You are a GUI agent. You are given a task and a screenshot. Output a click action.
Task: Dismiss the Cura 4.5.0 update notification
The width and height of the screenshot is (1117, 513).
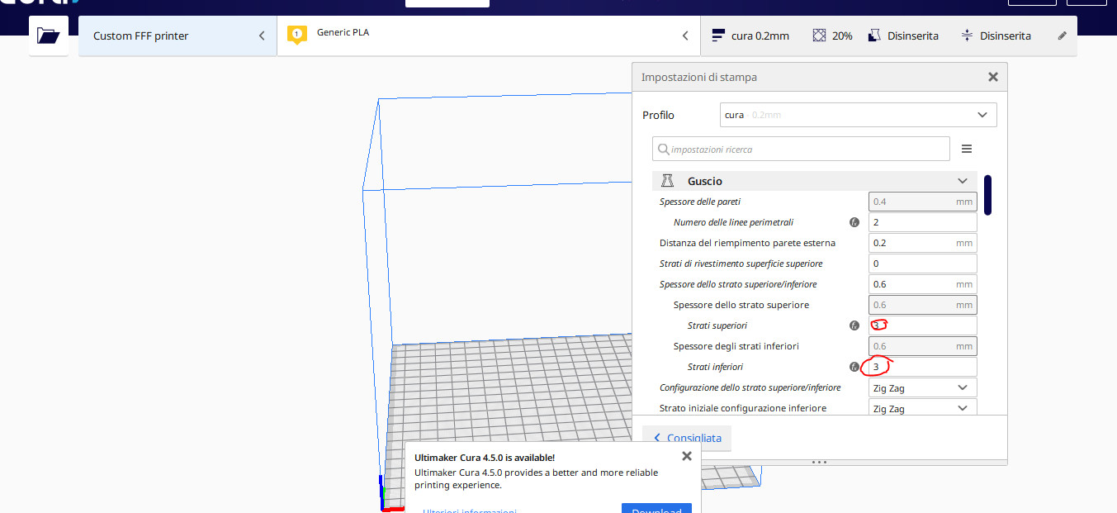(687, 456)
